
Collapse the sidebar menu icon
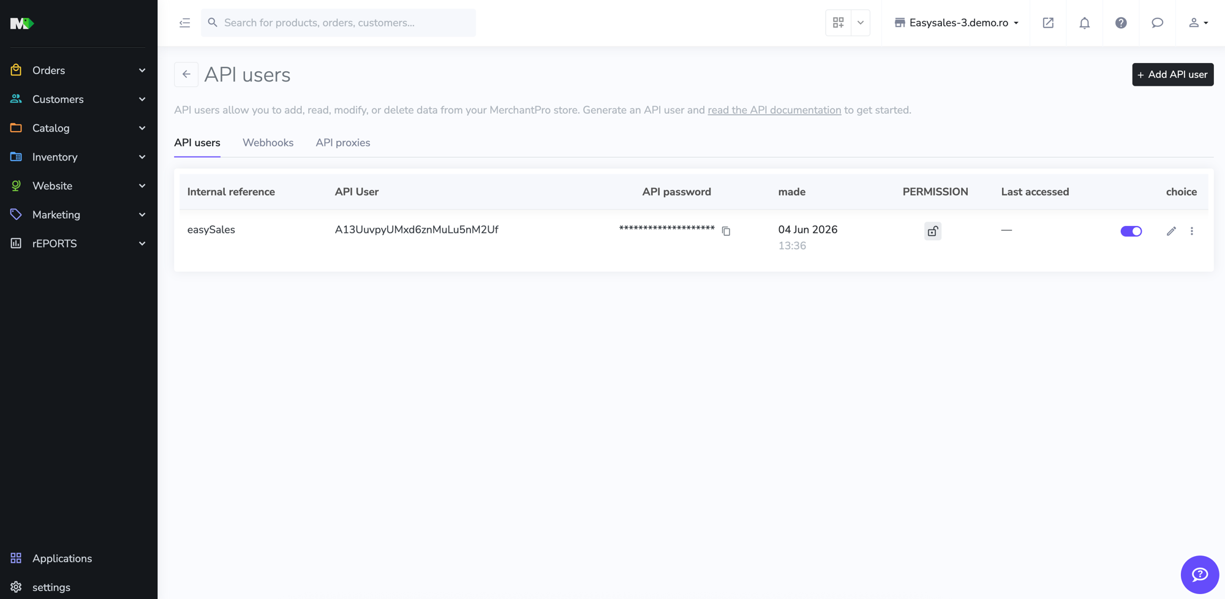tap(184, 23)
